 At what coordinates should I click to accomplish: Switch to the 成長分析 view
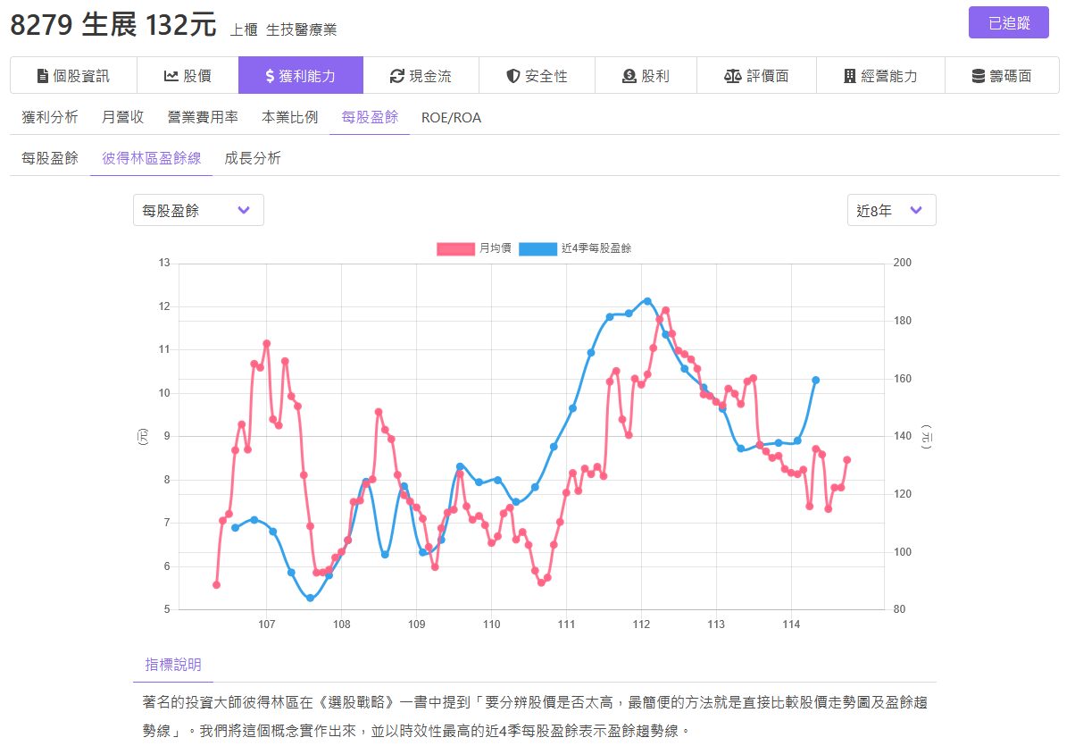click(x=253, y=158)
